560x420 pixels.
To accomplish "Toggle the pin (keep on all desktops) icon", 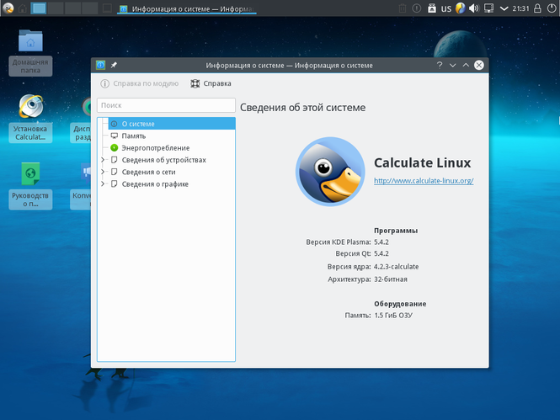I will 114,65.
